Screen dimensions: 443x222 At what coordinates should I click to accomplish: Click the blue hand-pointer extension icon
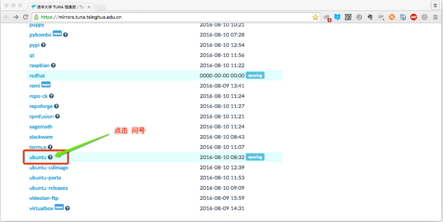pyautogui.click(x=403, y=17)
